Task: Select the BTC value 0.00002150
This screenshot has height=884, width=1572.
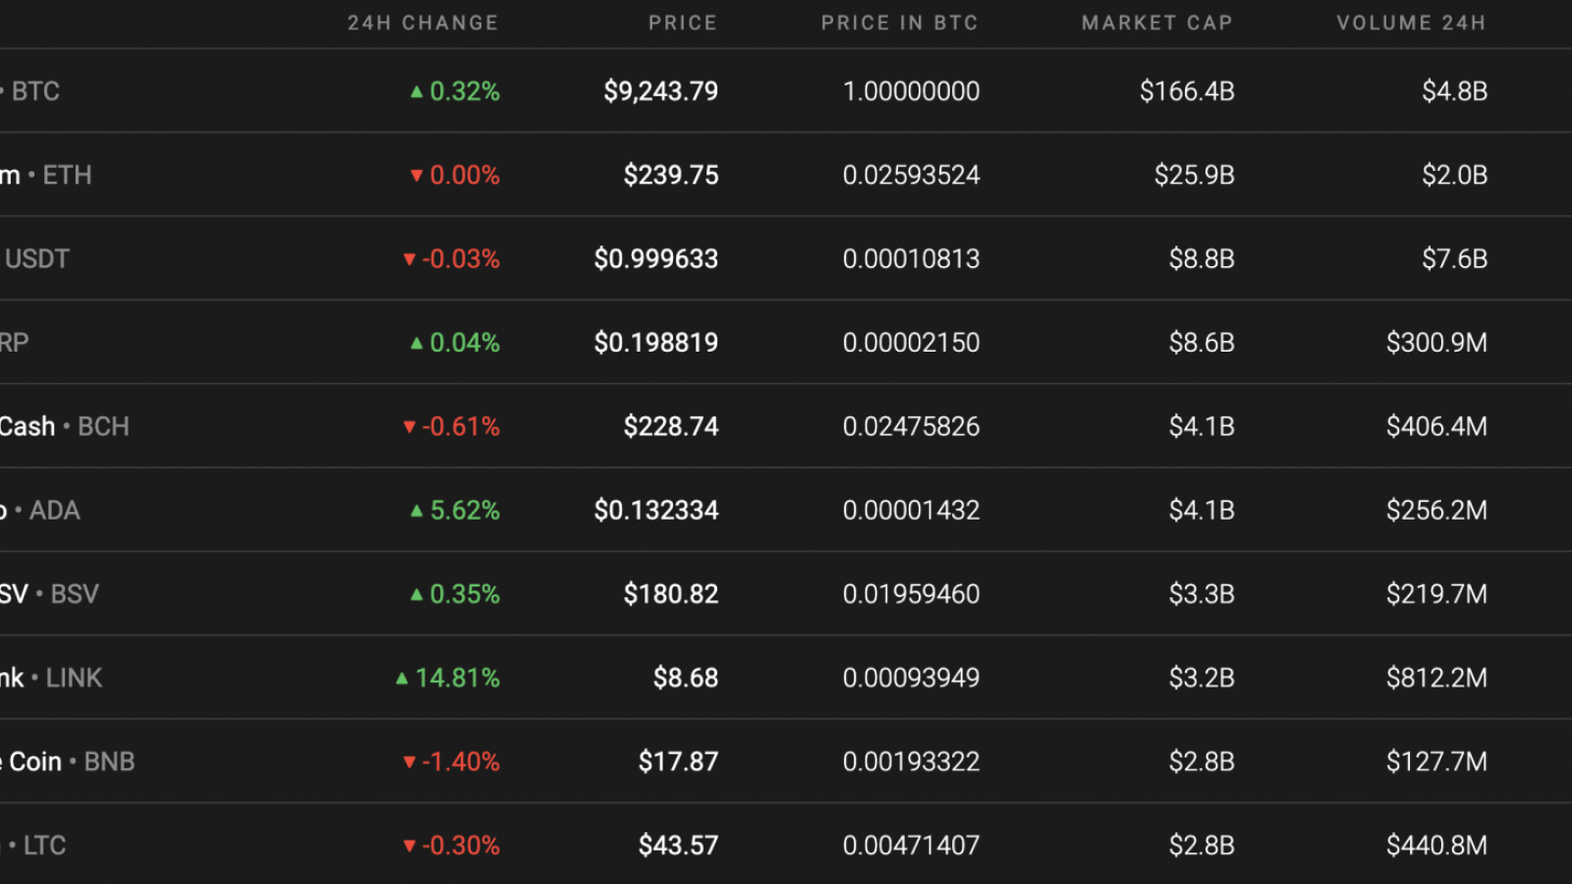Action: 912,343
